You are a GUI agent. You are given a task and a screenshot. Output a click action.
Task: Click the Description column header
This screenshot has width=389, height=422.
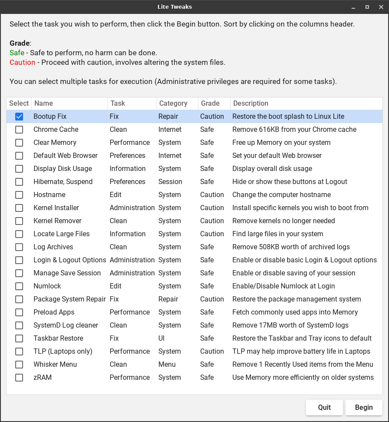tap(306, 104)
